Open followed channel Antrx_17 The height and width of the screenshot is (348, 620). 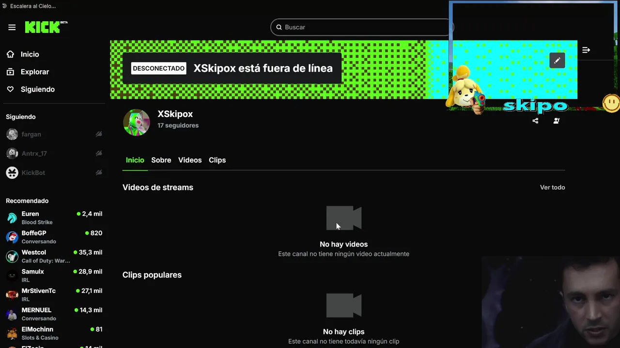pos(54,154)
